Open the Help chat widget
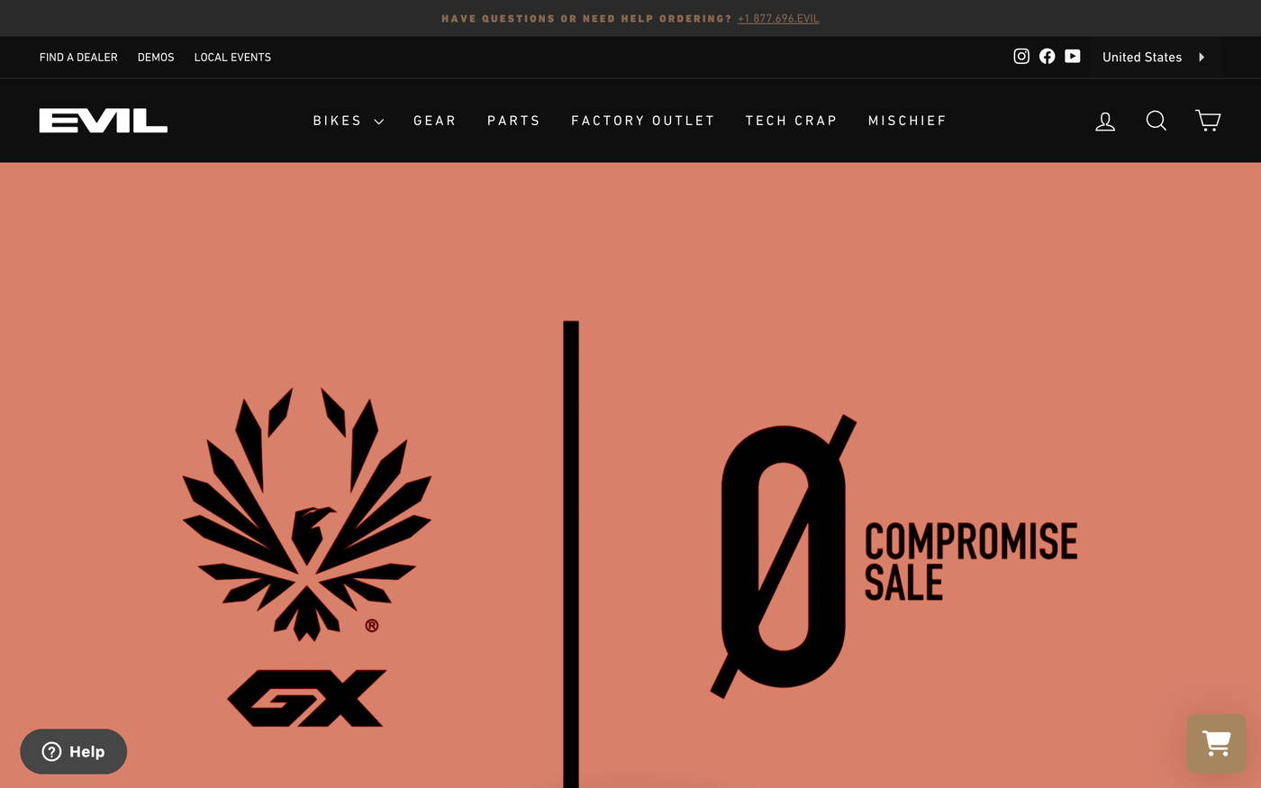Screen dimensions: 1261x788 [x=74, y=751]
